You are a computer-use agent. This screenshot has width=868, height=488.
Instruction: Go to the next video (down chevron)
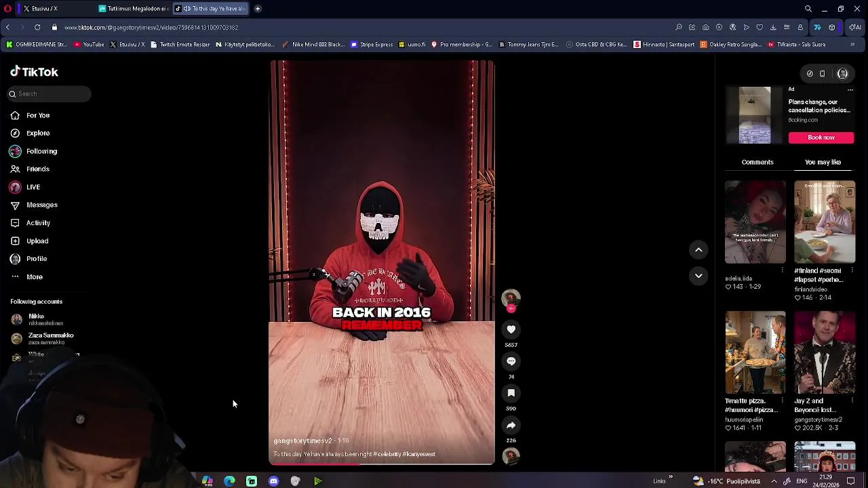click(698, 276)
